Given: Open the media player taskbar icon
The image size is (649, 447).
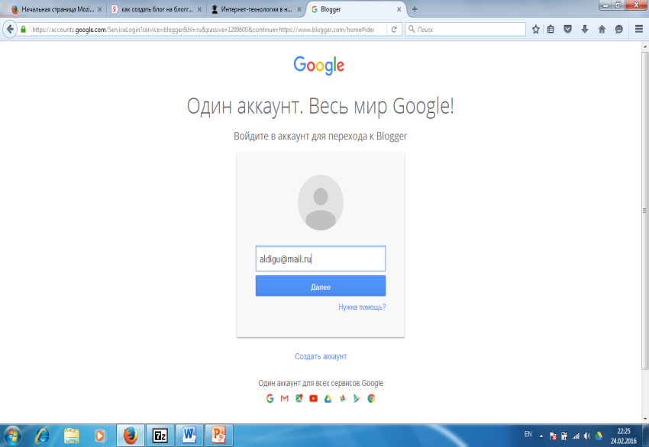Looking at the screenshot, I should pos(100,436).
